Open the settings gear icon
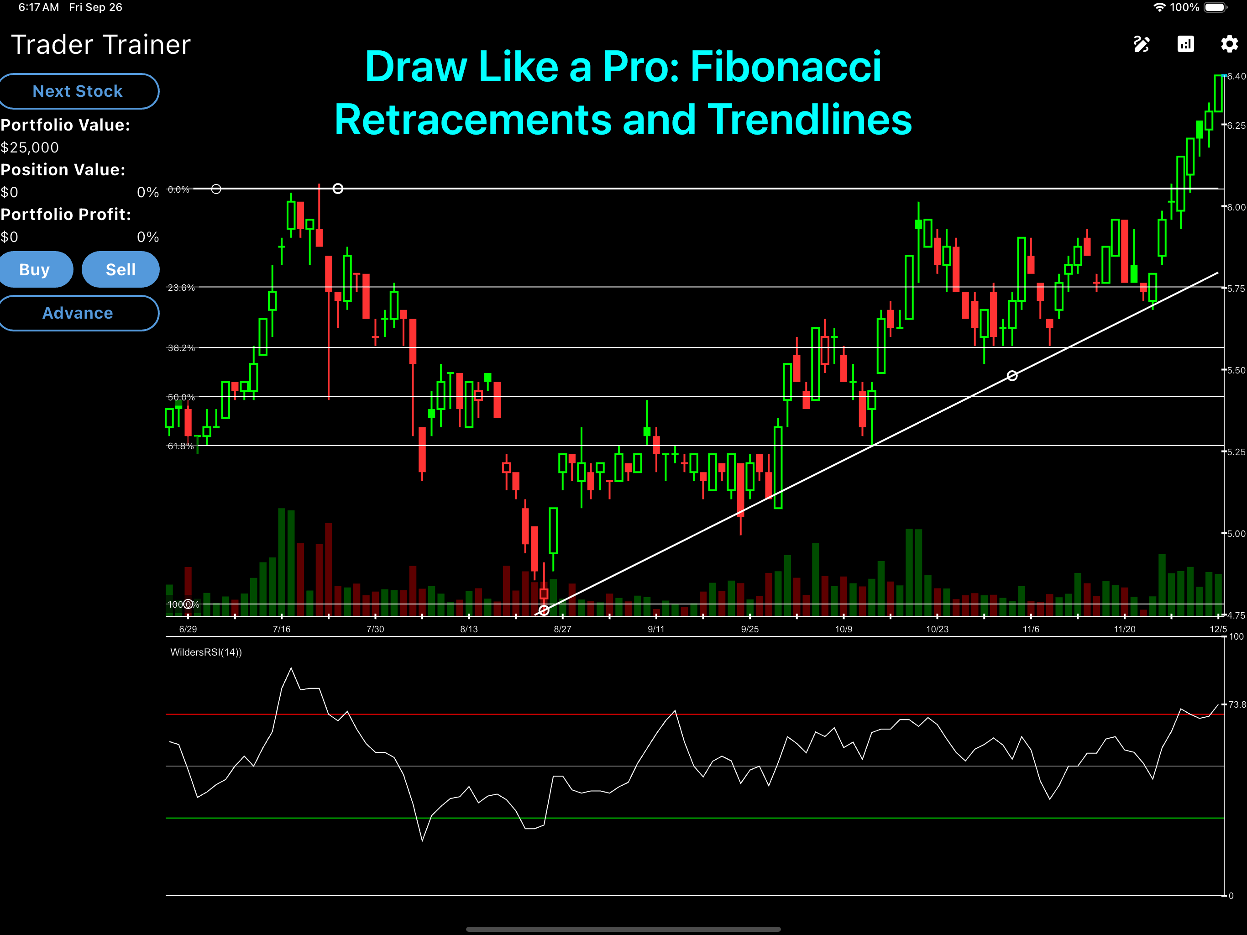This screenshot has height=935, width=1247. (x=1229, y=44)
